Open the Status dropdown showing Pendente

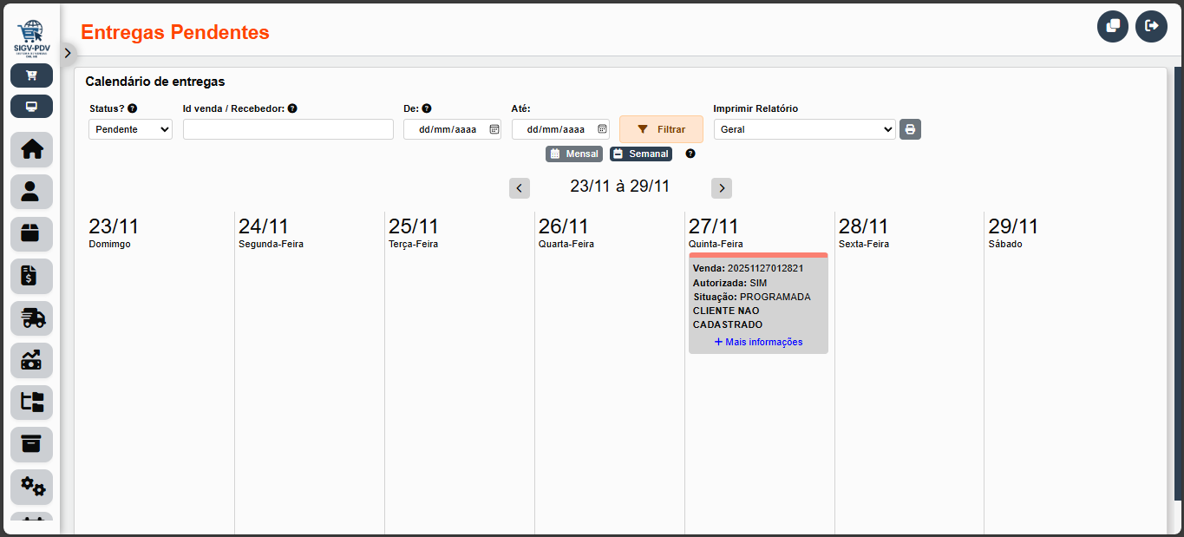click(x=130, y=129)
